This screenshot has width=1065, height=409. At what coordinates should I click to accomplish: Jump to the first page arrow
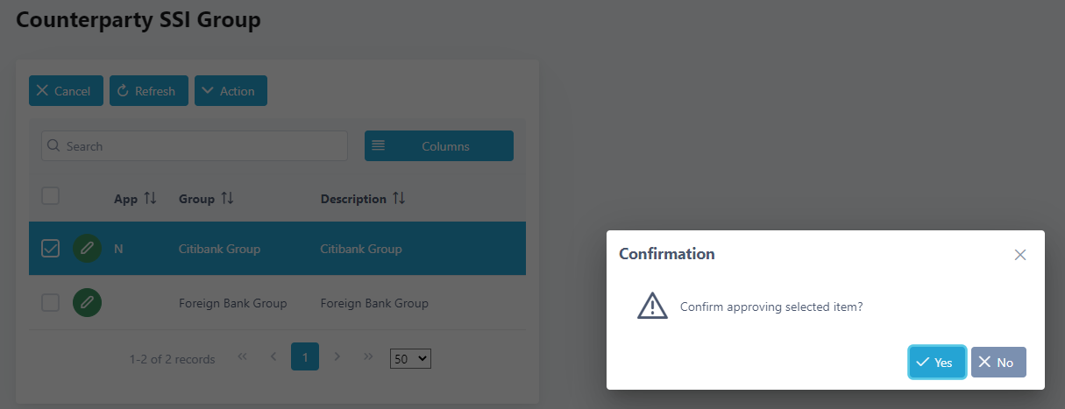pos(243,357)
